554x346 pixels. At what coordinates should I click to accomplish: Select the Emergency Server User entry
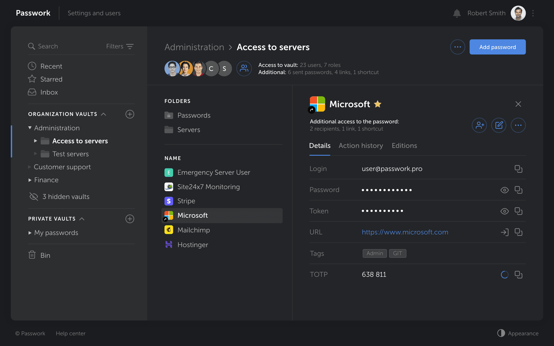(x=222, y=172)
